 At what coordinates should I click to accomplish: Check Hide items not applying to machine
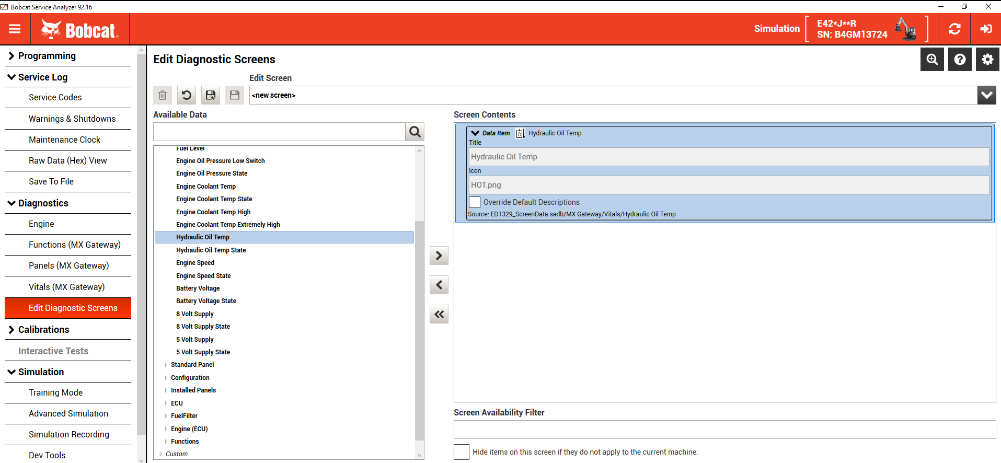(462, 452)
